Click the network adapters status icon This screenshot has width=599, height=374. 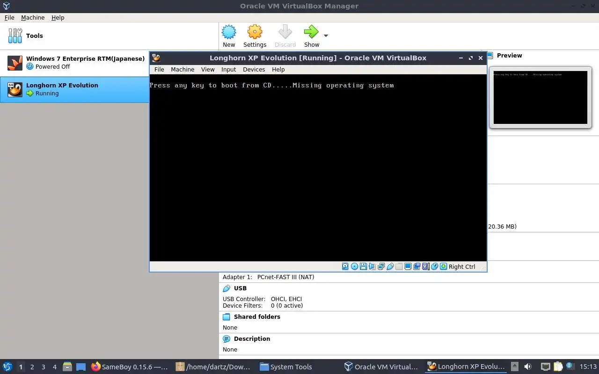[x=381, y=266]
